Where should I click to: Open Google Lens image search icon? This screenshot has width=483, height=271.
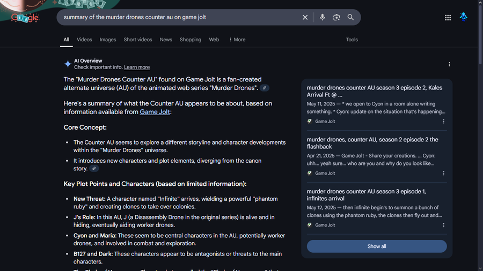coord(336,17)
